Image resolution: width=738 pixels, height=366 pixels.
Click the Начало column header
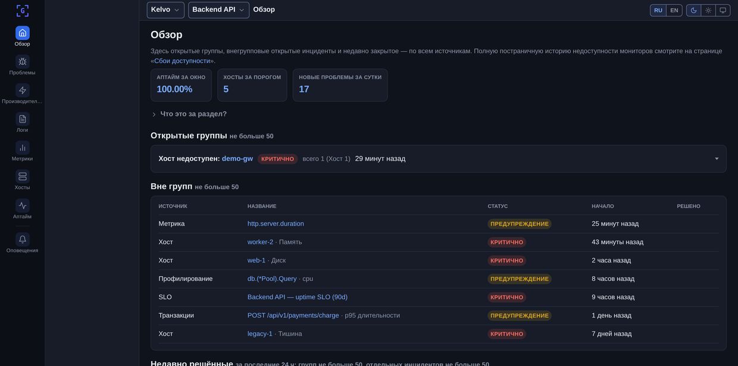[x=603, y=207]
